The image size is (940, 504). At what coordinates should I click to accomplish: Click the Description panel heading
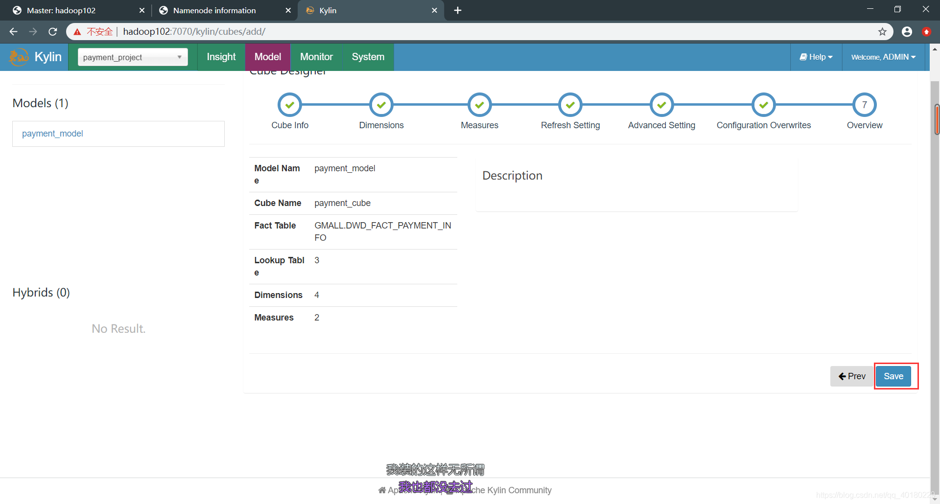[512, 176]
